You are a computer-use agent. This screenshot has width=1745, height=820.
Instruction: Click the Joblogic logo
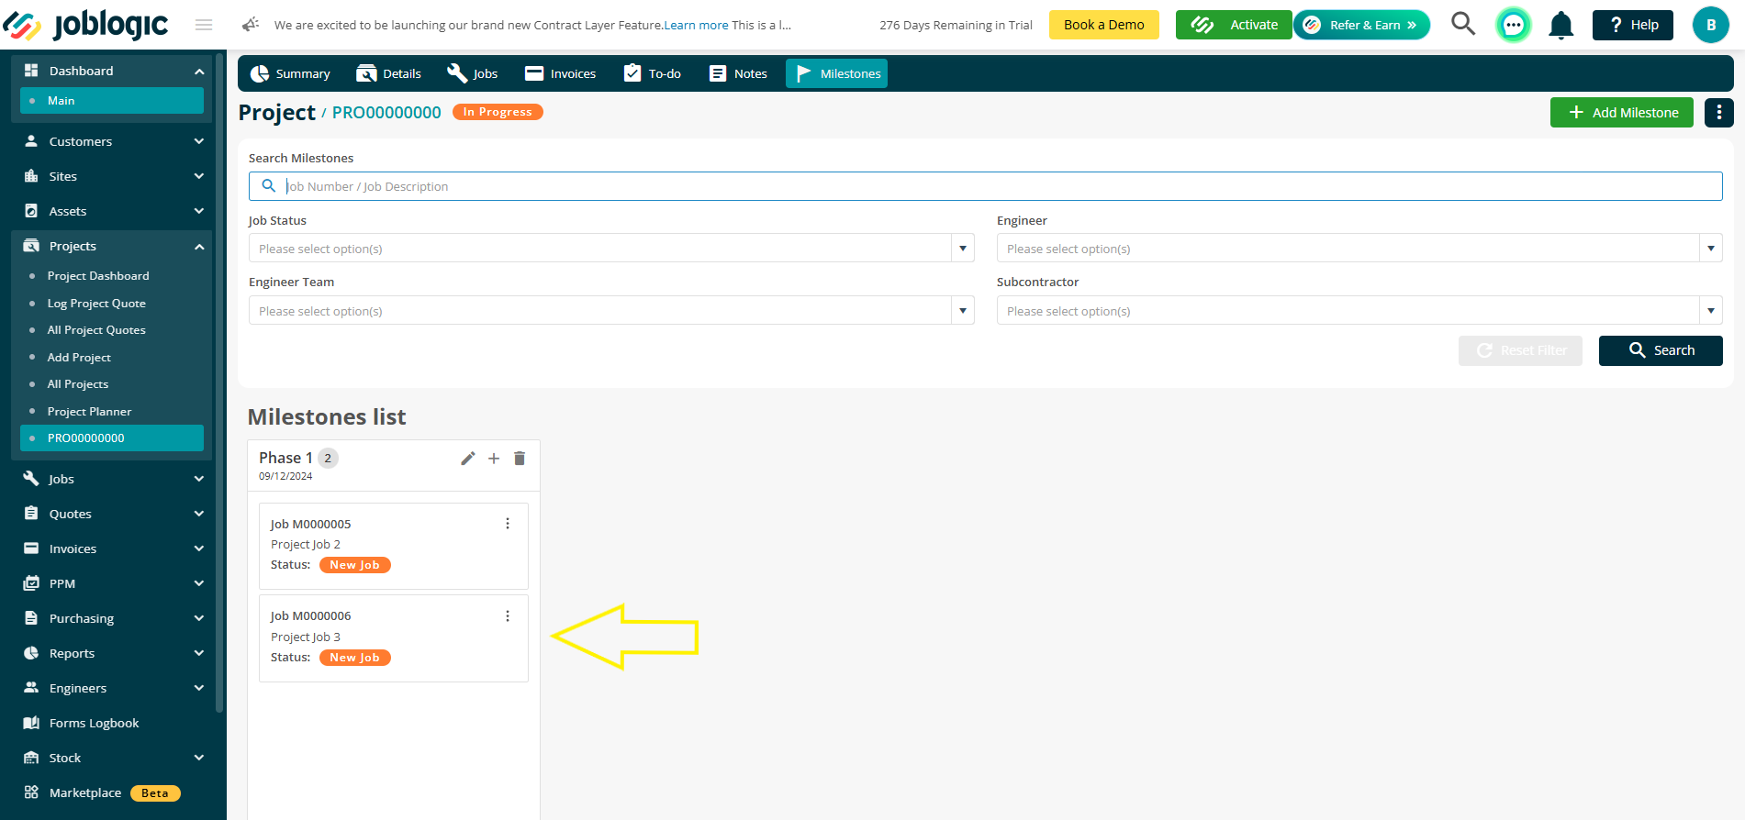pyautogui.click(x=85, y=25)
